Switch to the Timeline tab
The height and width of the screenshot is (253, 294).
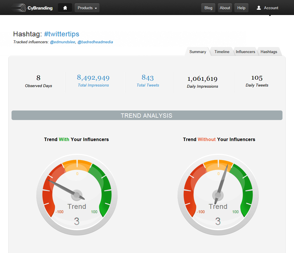click(x=222, y=52)
